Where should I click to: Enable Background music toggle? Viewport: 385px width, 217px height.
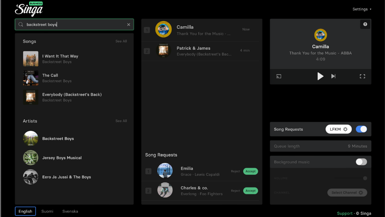tap(362, 162)
